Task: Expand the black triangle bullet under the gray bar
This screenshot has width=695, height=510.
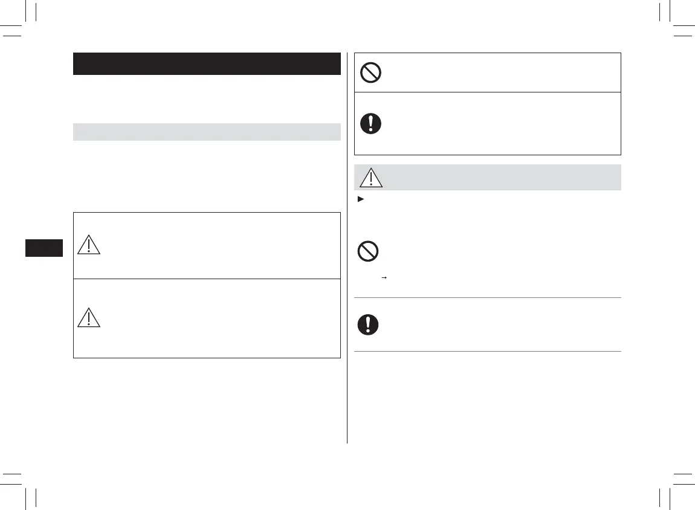Action: 361,198
